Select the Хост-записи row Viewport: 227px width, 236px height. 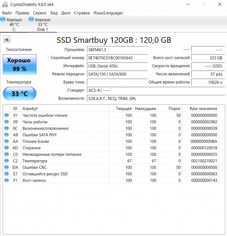tap(111, 180)
